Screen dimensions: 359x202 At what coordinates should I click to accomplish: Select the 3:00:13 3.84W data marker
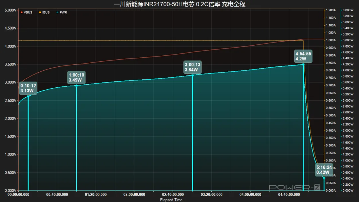(192, 67)
